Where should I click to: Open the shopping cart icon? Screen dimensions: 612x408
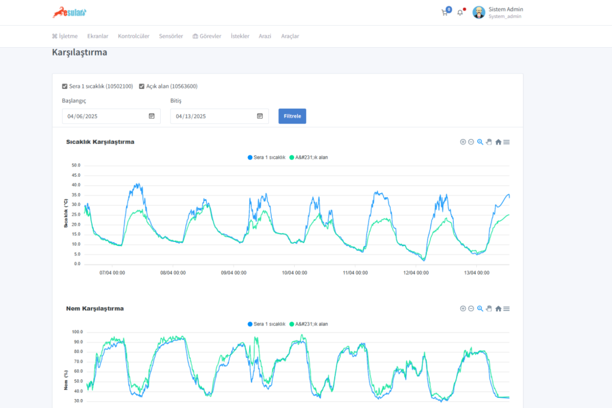pos(445,13)
